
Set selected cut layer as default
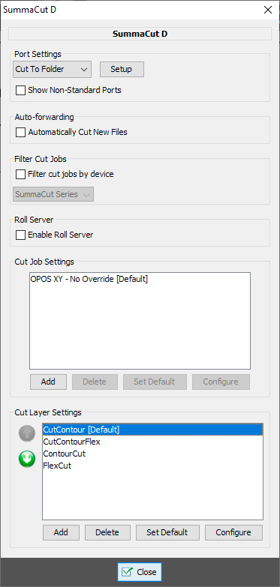(167, 532)
